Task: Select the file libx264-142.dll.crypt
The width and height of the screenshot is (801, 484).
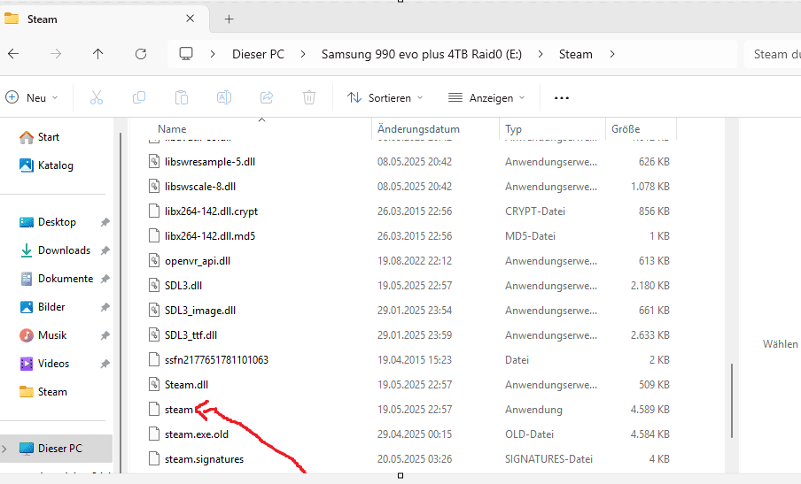Action: 211,211
